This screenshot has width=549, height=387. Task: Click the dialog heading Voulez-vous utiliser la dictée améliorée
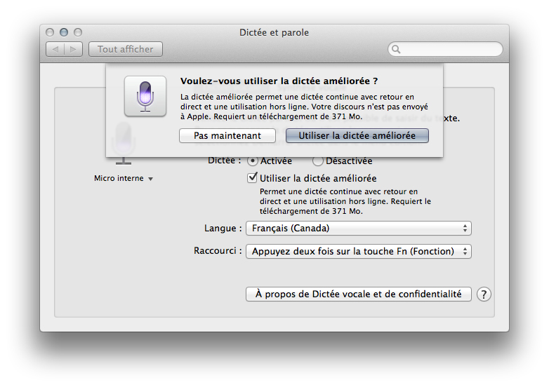click(279, 81)
